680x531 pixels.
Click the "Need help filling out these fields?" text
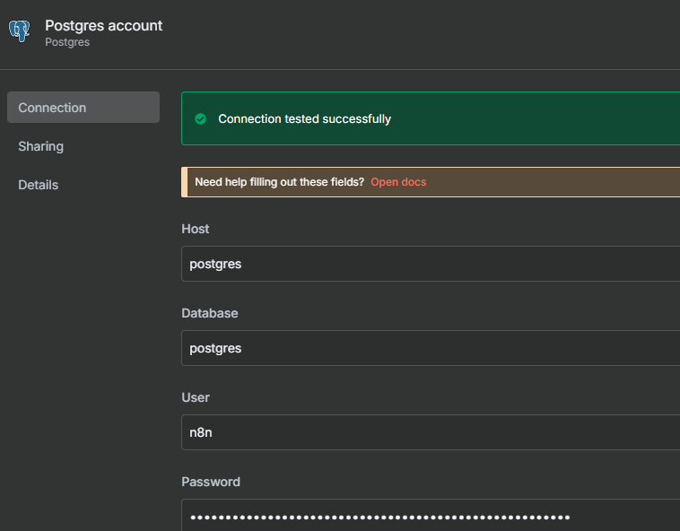click(279, 182)
